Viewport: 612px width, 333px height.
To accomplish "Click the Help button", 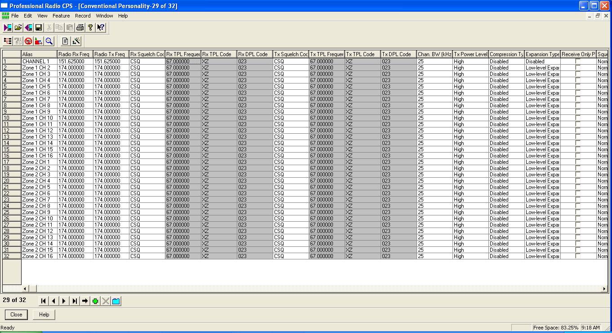I will pos(43,315).
